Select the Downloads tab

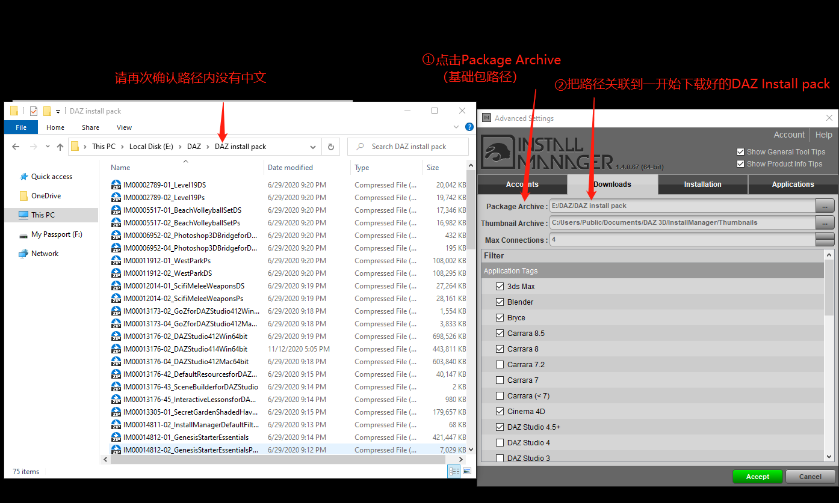pos(613,184)
